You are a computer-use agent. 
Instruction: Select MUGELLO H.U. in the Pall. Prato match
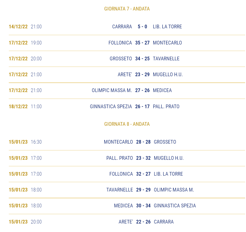(x=169, y=158)
